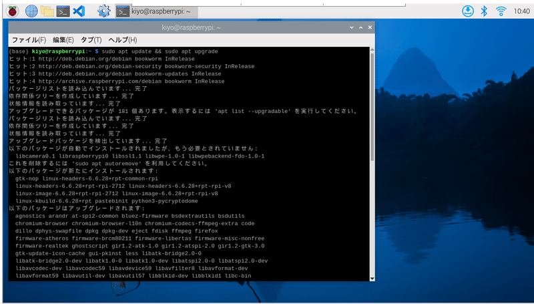Click the 10:40 clock in the panel
Screen dimensions: 534x304
(x=521, y=11)
